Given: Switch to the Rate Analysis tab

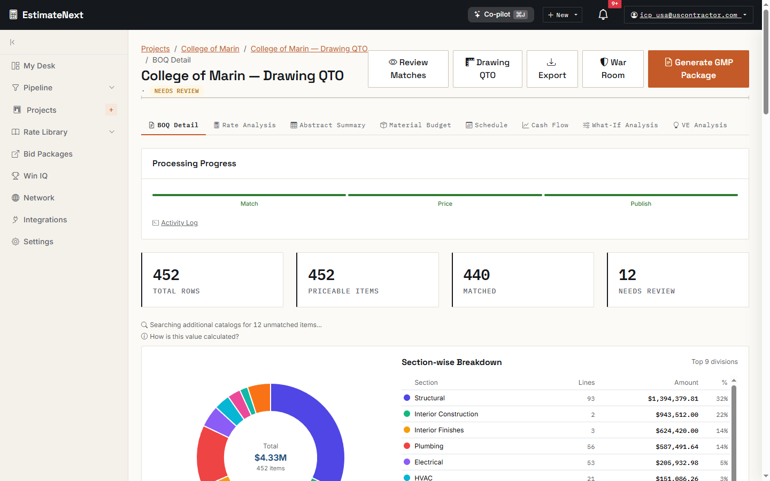Looking at the screenshot, I should pos(245,125).
